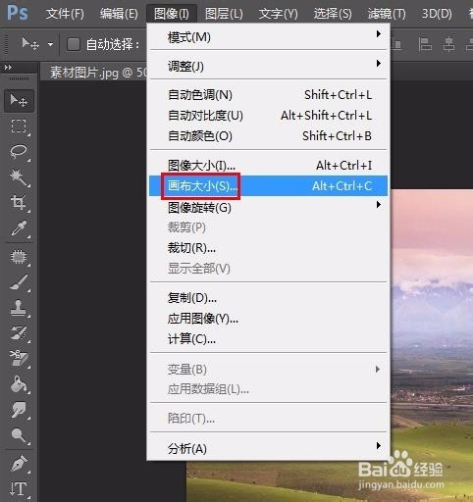This screenshot has height=502, width=473.
Task: Switch to 素材图片.jpg document tab
Action: [x=94, y=73]
